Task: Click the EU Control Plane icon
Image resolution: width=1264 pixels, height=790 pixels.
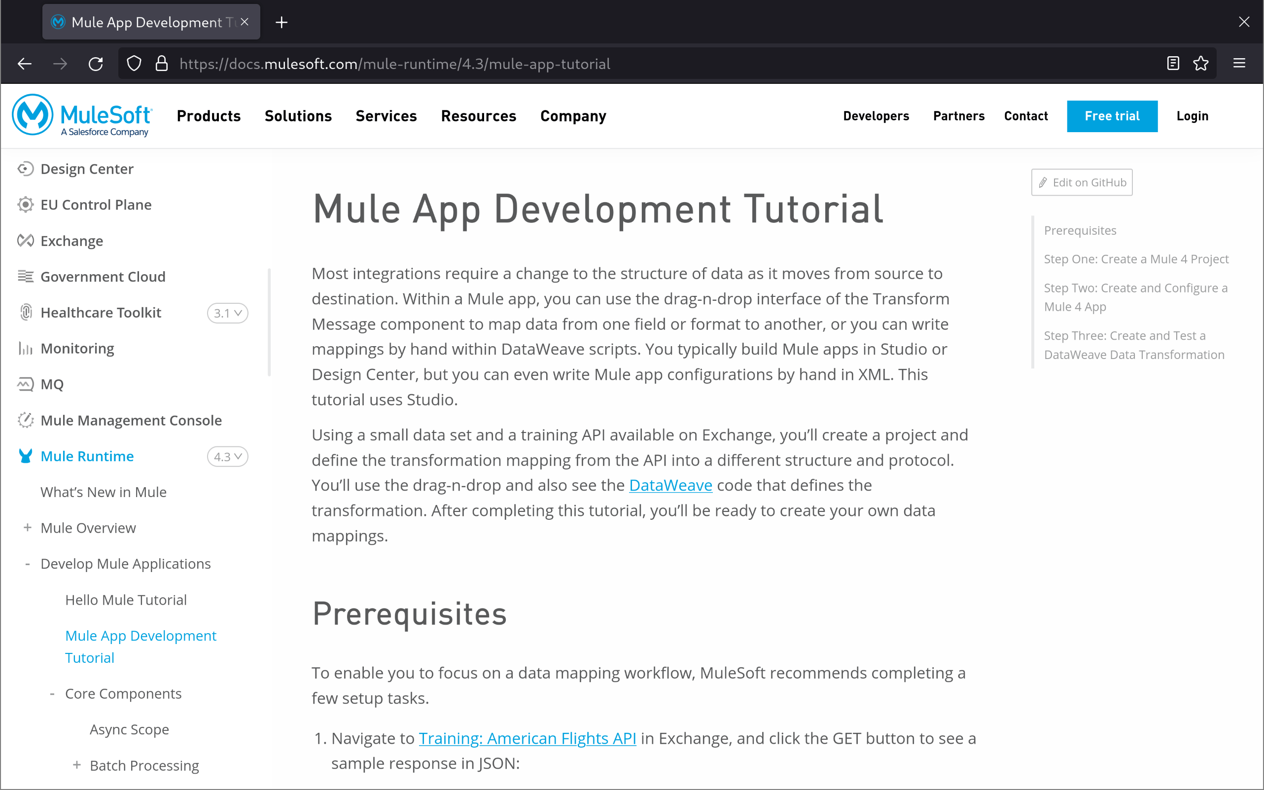Action: (25, 204)
